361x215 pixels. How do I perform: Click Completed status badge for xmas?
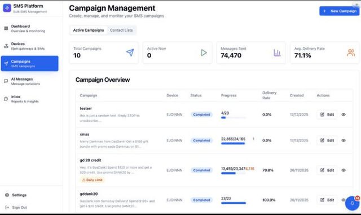(x=201, y=141)
